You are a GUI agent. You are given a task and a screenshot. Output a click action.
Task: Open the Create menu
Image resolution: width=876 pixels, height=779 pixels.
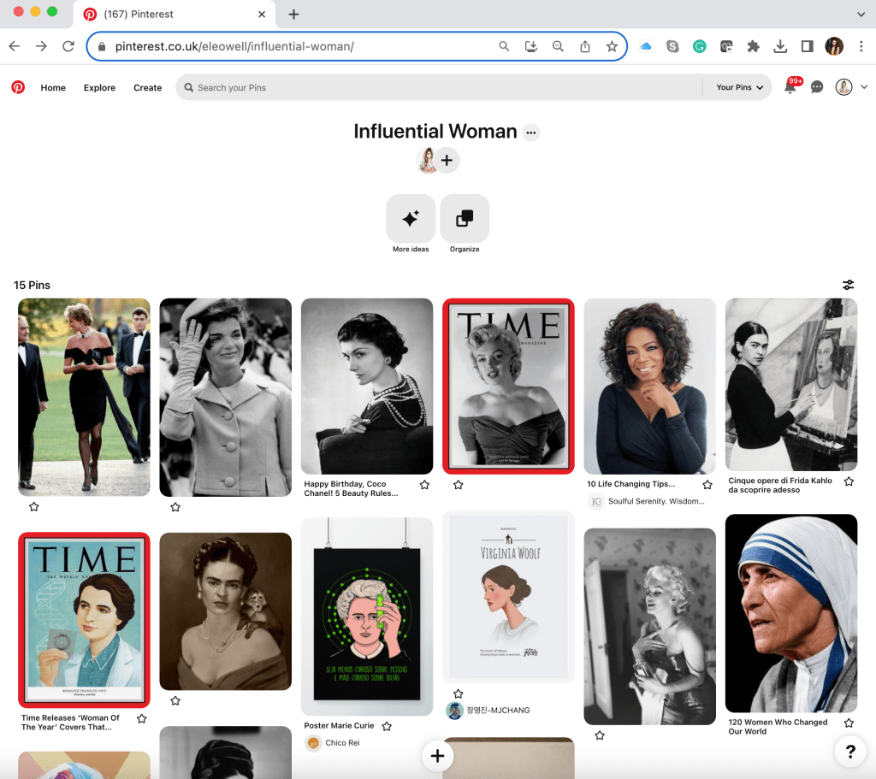[x=147, y=87]
